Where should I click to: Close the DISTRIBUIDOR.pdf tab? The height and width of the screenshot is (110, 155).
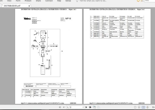29,6
